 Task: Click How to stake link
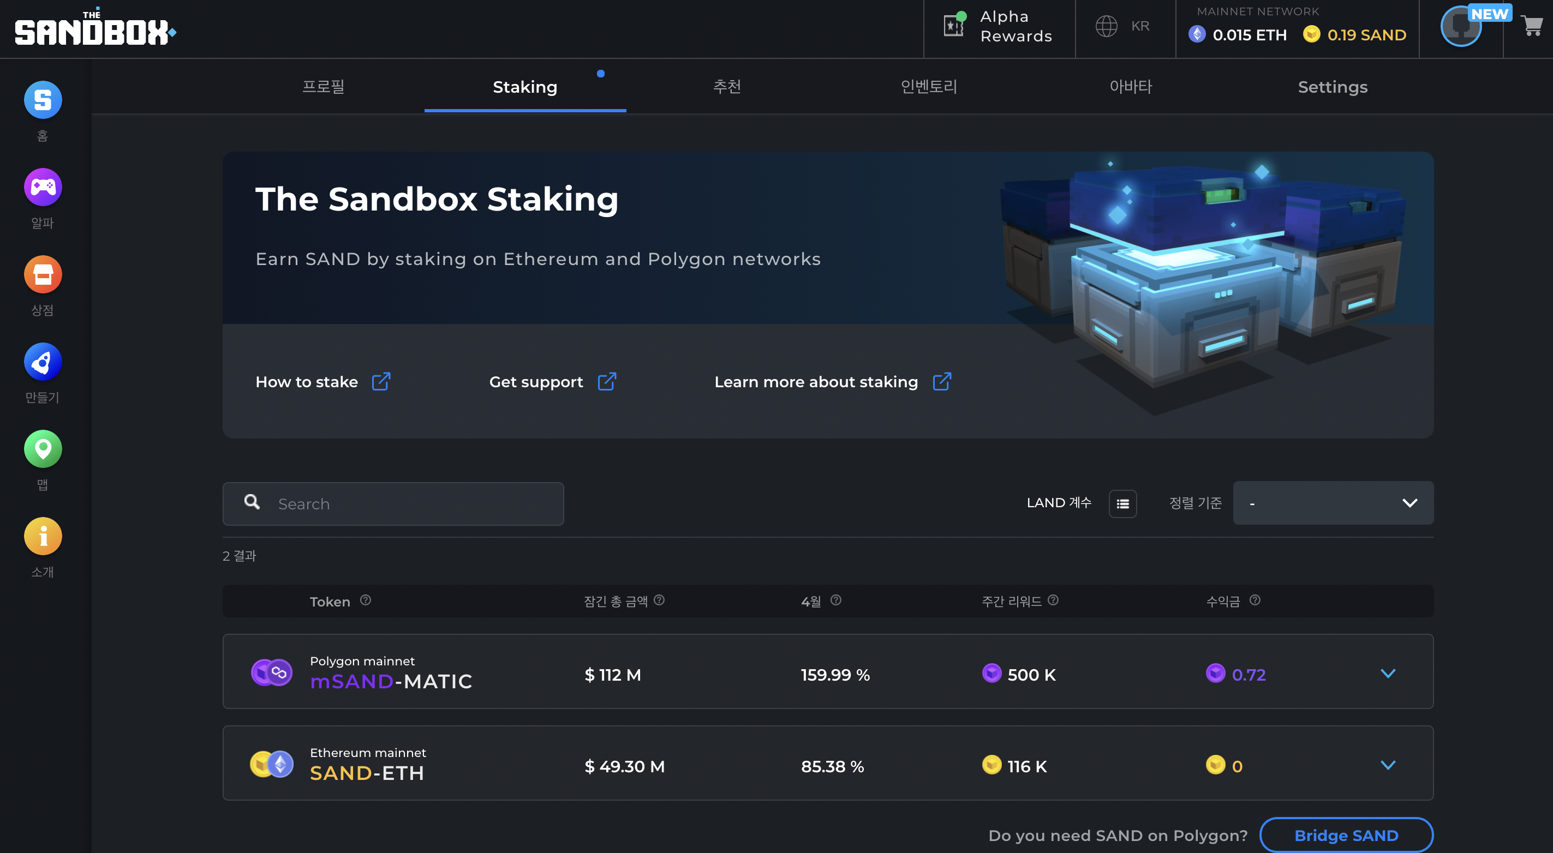click(307, 382)
